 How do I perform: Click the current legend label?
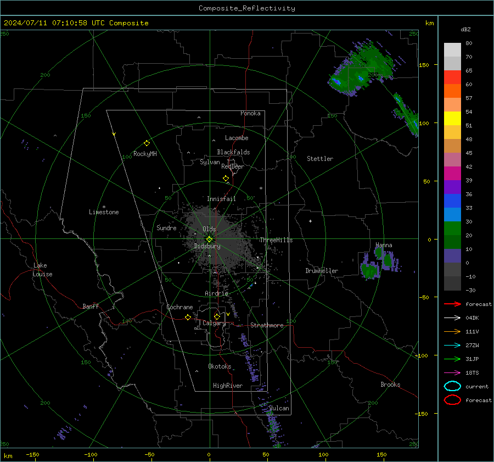coord(477,386)
